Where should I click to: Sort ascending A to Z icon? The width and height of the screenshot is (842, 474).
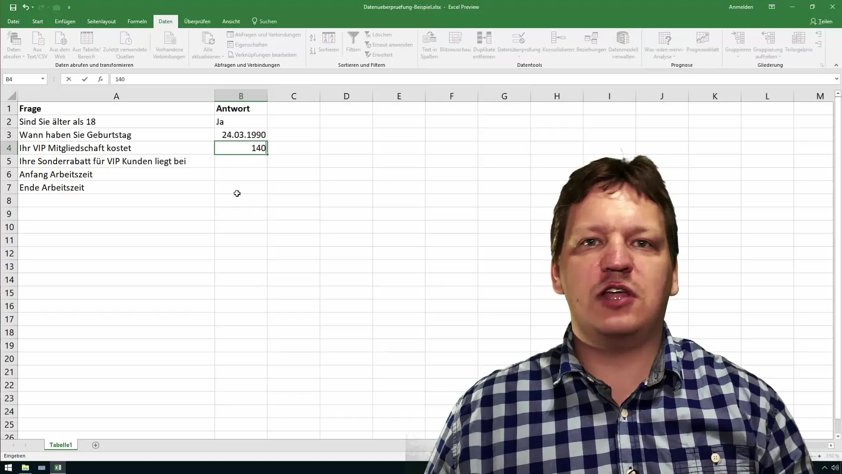(313, 38)
